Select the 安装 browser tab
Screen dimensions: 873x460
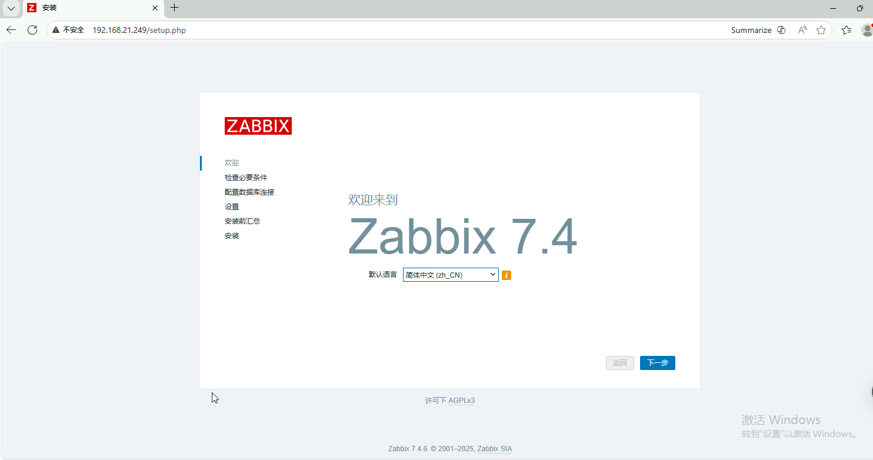[x=88, y=8]
